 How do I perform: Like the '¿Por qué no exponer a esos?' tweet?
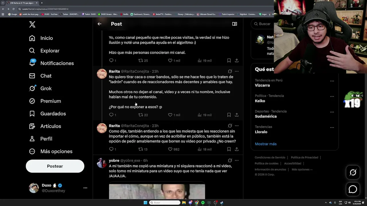(174, 115)
